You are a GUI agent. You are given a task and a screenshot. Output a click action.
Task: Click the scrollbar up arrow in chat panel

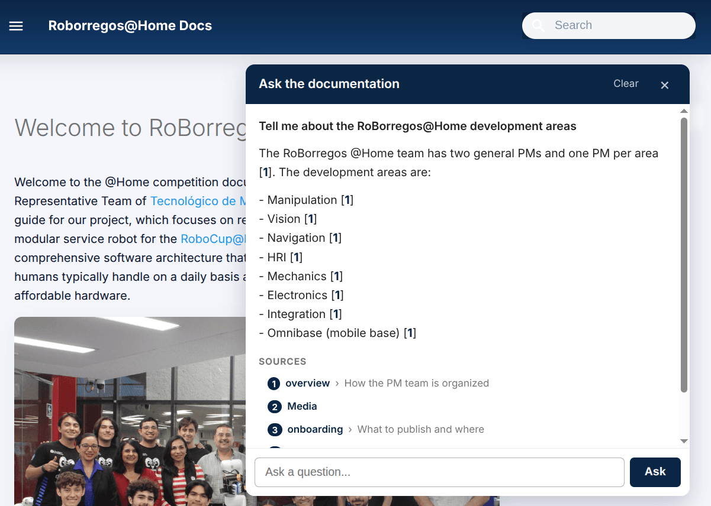[684, 111]
